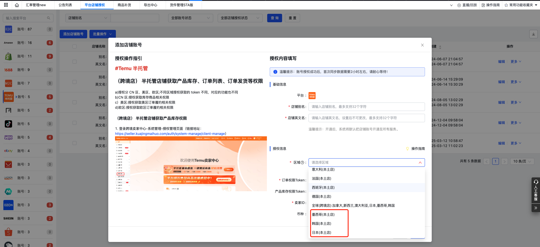The height and width of the screenshot is (247, 540).
Task: Switch to the 货件管理STA版 tab
Action: (x=181, y=5)
